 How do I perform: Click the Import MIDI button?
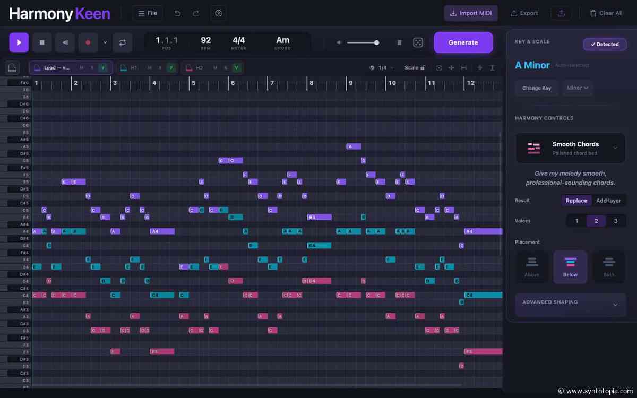tap(471, 13)
